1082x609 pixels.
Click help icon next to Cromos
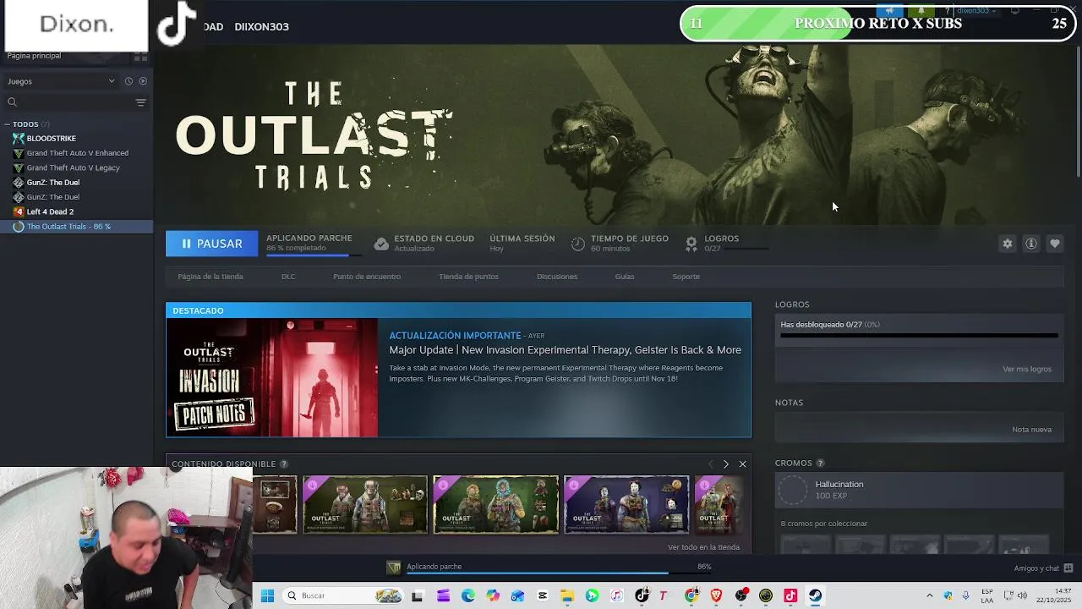pyautogui.click(x=820, y=464)
